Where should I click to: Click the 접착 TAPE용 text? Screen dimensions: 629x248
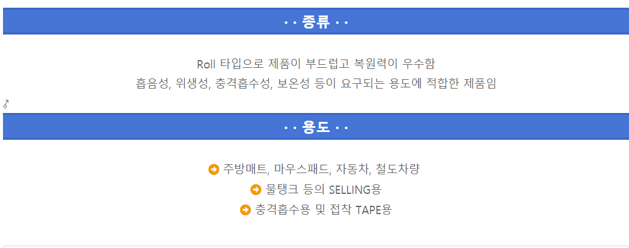pyautogui.click(x=362, y=210)
